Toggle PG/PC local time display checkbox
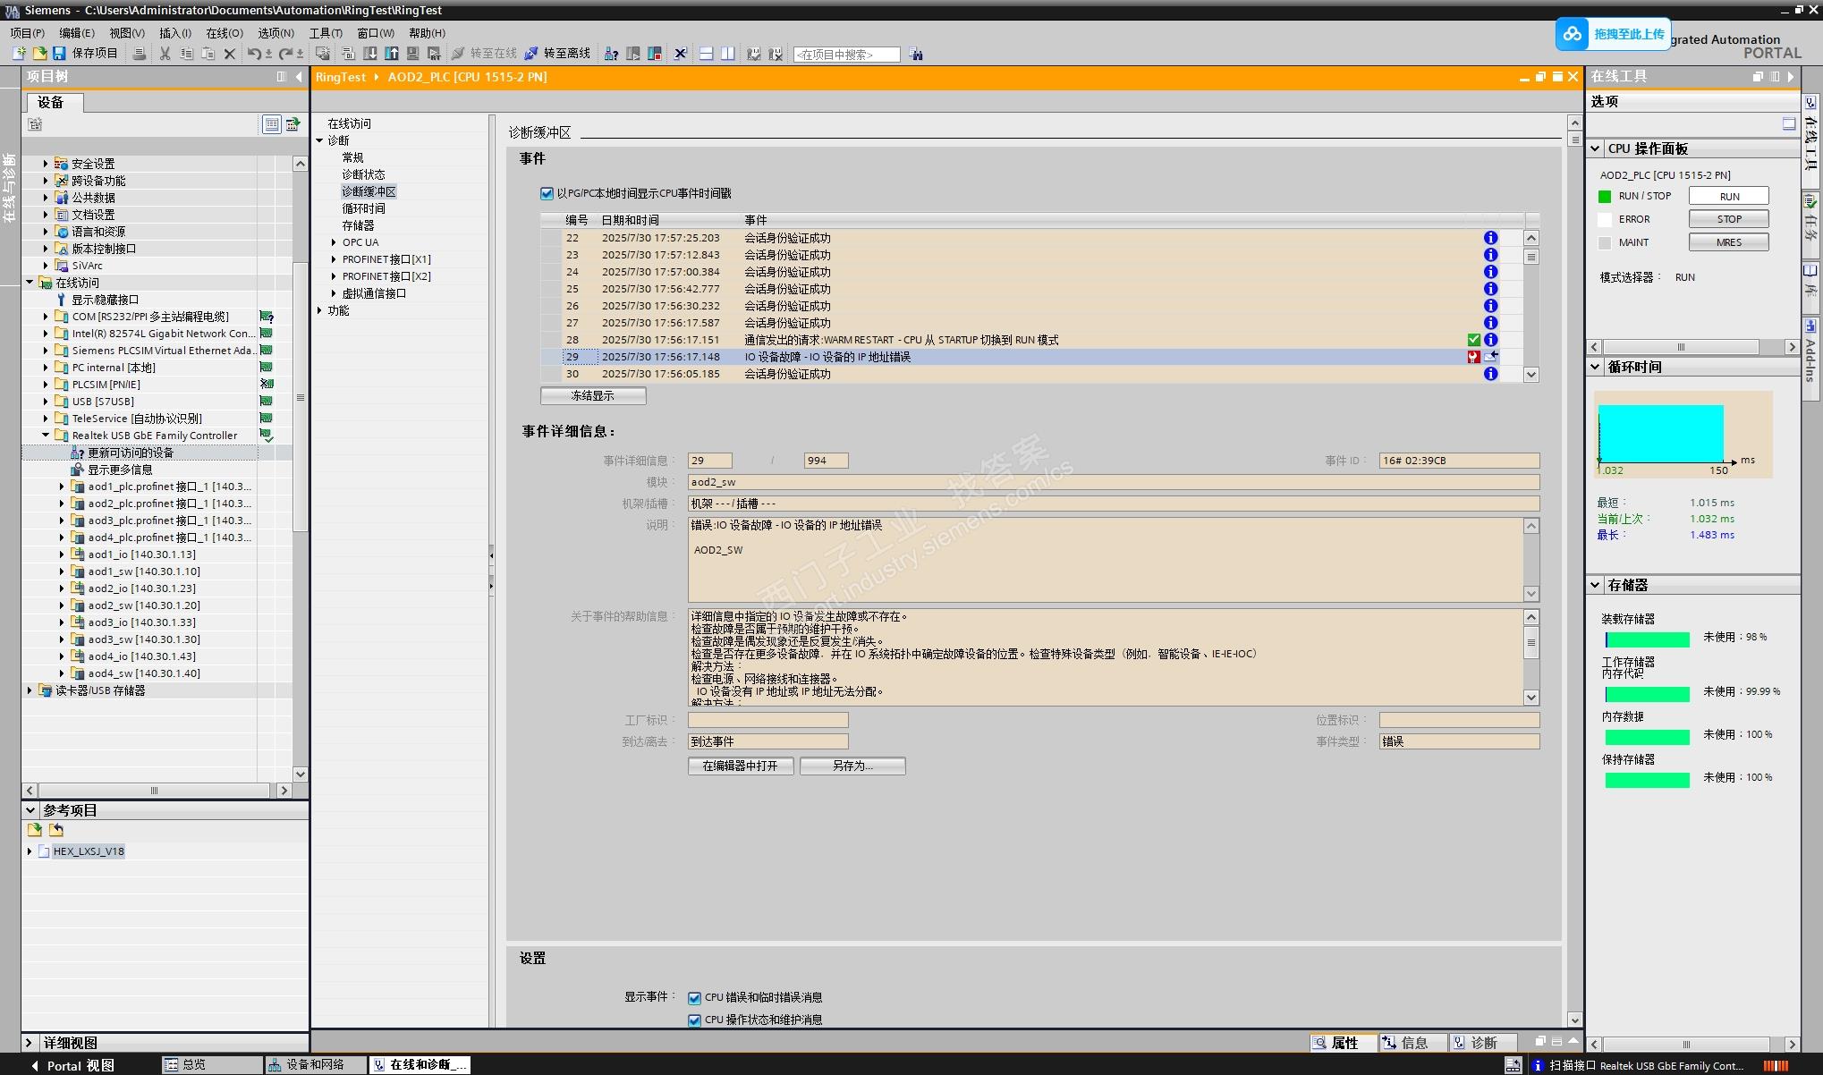1823x1075 pixels. (x=547, y=193)
